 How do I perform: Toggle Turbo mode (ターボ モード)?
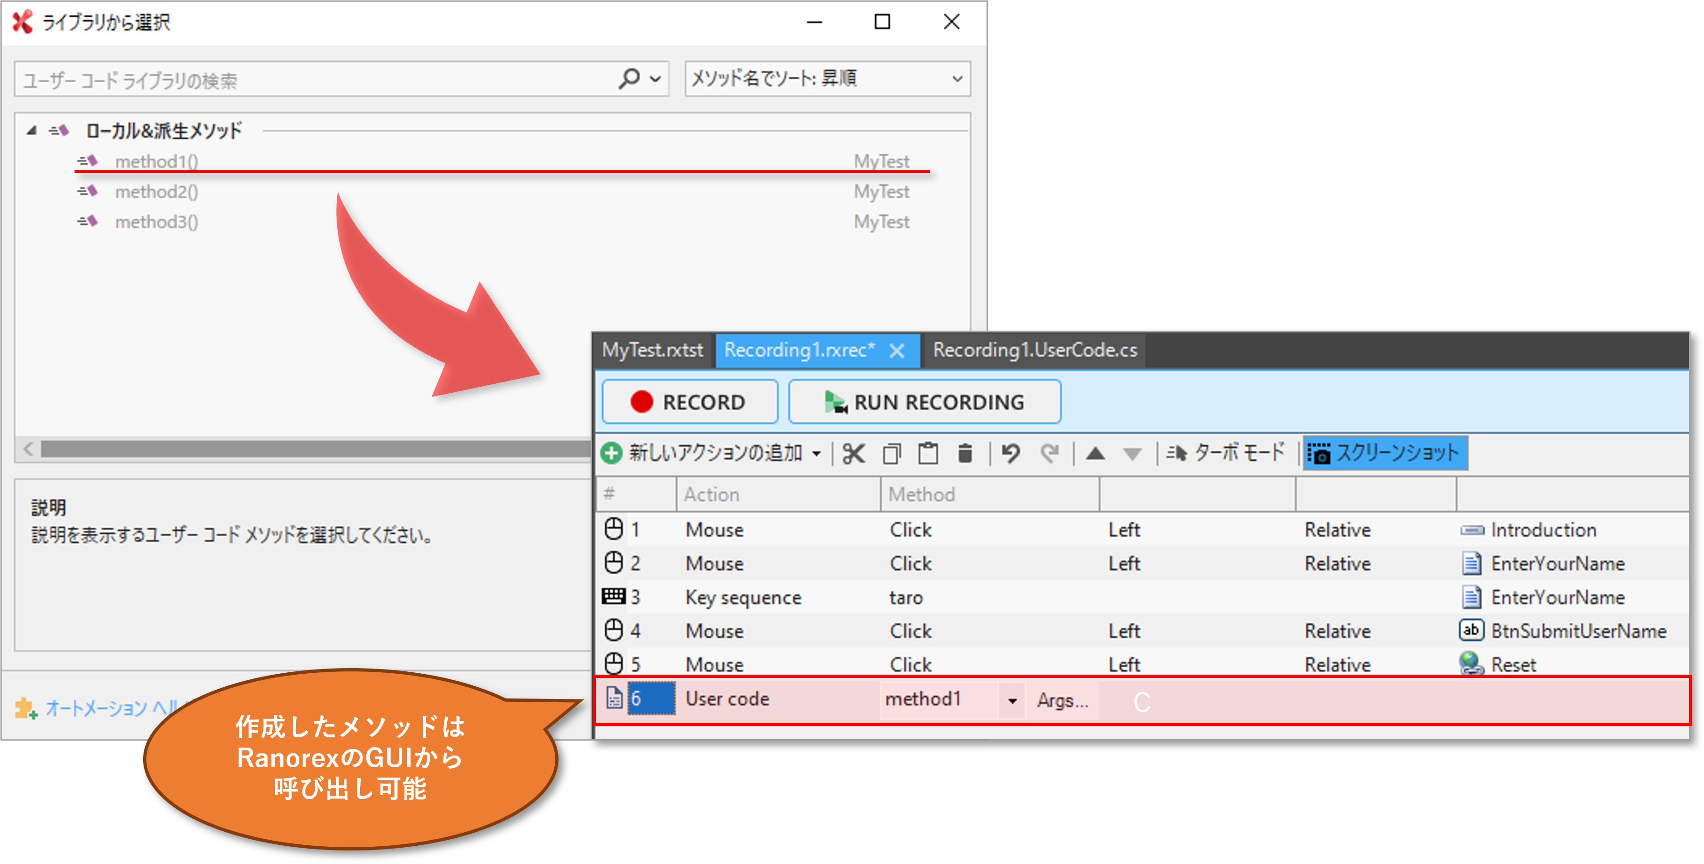(x=1226, y=453)
